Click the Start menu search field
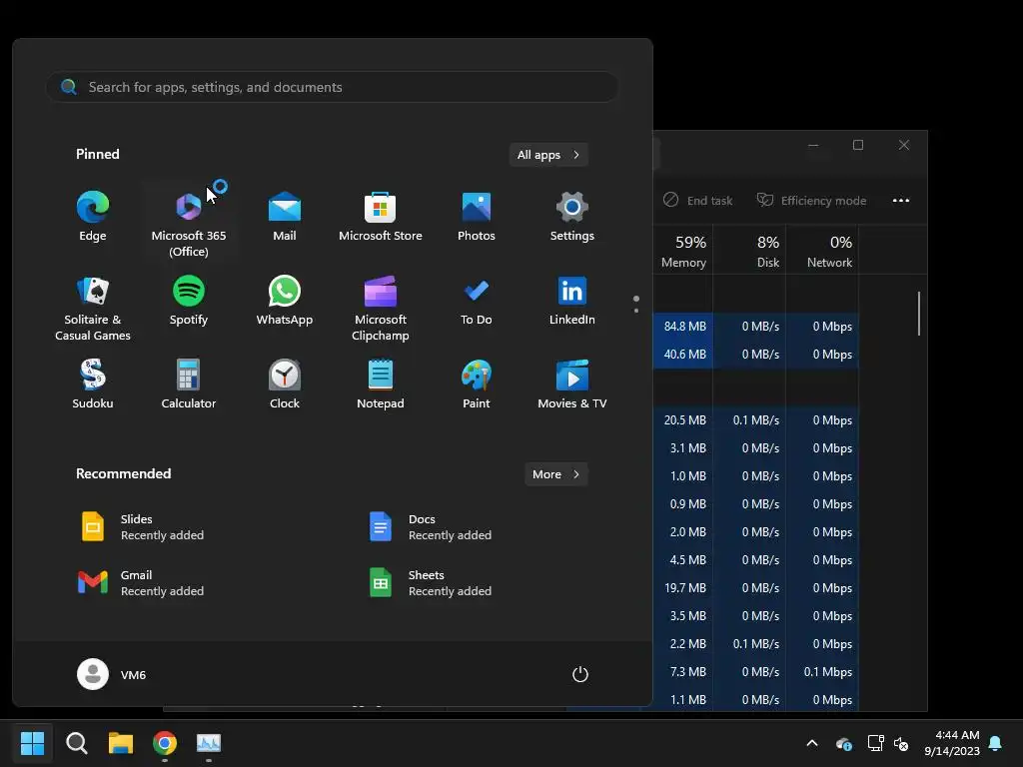The image size is (1023, 767). (x=332, y=87)
